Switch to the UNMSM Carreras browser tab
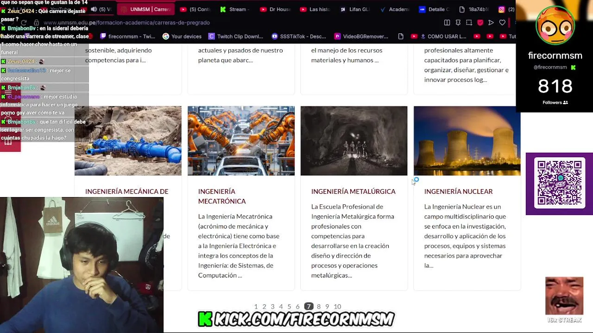Viewport: 593px width, 333px height. tap(145, 9)
